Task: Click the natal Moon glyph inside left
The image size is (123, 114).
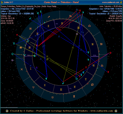Action: click(35, 56)
